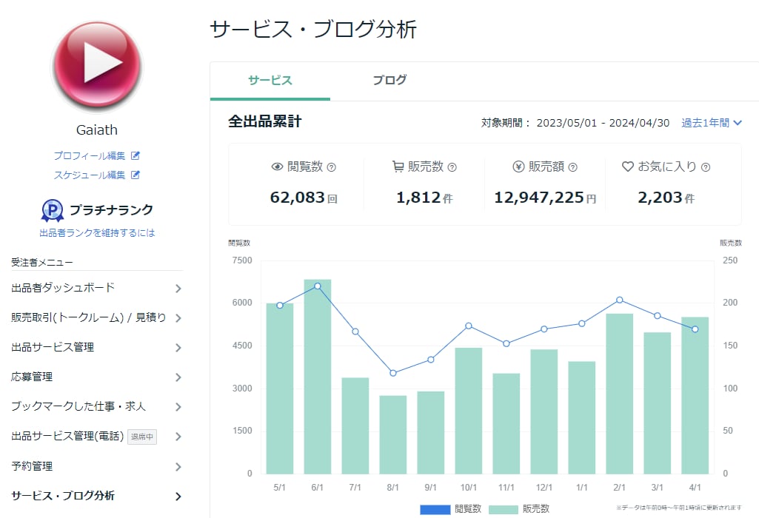Click the eye icon for 閲覧数
The image size is (759, 518).
(277, 166)
